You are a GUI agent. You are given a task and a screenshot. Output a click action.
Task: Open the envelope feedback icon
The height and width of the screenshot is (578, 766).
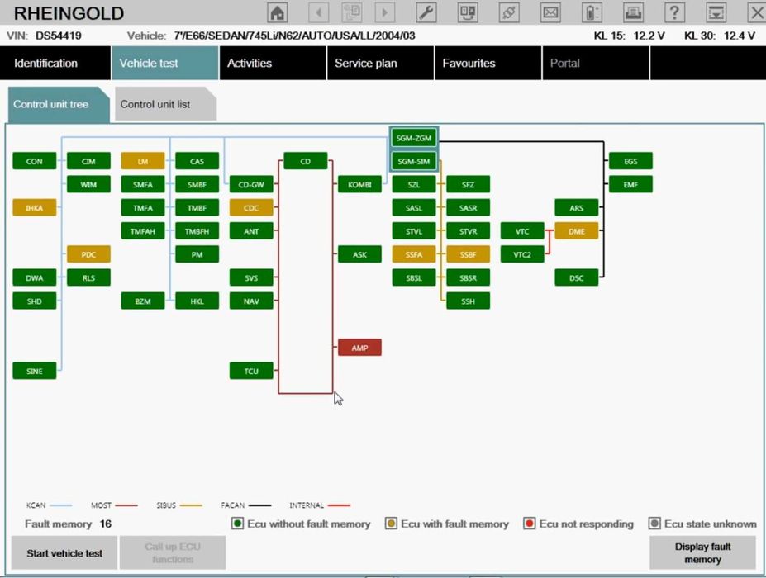pyautogui.click(x=550, y=12)
